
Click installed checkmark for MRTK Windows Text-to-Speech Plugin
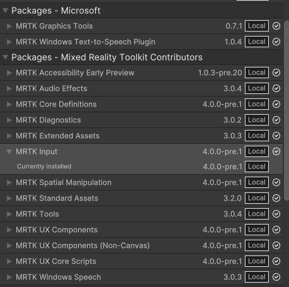pos(276,42)
